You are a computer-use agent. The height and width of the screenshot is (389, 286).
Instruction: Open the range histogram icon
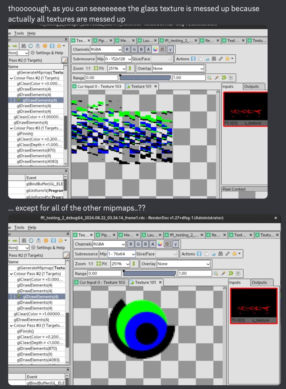[x=230, y=78]
